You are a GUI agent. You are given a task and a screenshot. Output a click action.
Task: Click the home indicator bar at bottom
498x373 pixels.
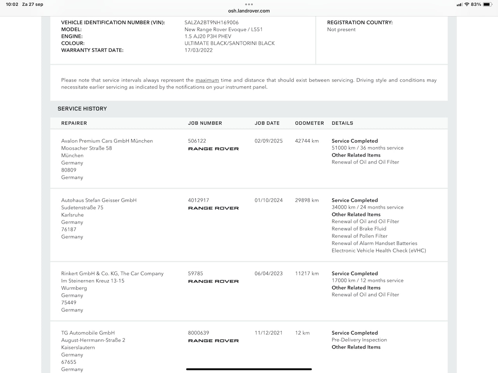point(249,369)
